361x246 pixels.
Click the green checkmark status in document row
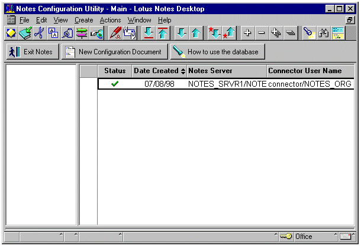coord(114,84)
